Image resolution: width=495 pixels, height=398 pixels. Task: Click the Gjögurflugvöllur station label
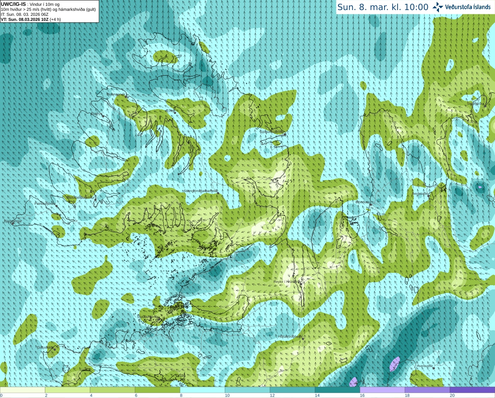tap(272, 132)
